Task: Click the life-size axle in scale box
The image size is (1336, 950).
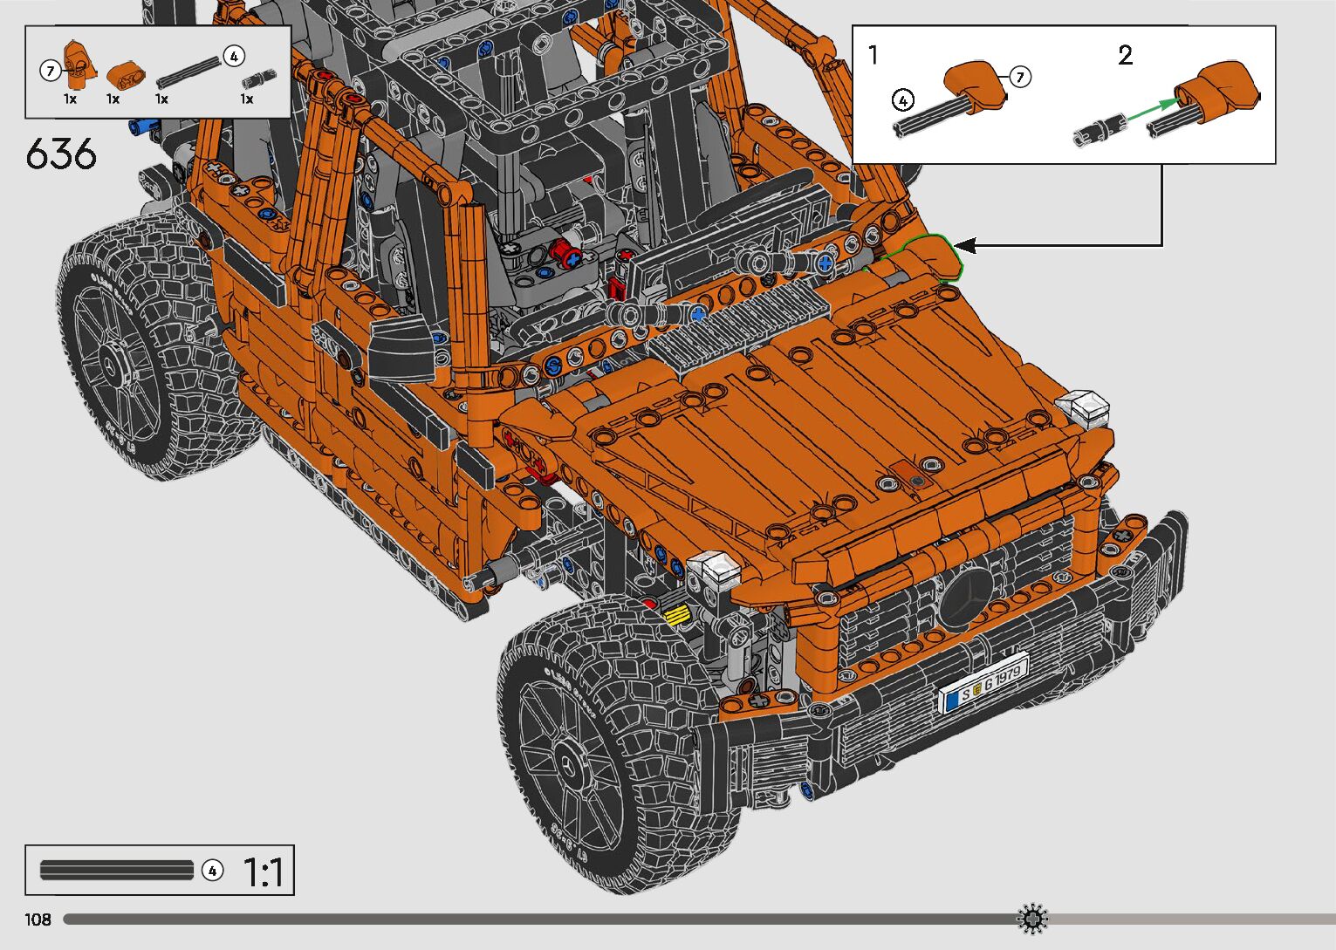Action: (x=117, y=870)
